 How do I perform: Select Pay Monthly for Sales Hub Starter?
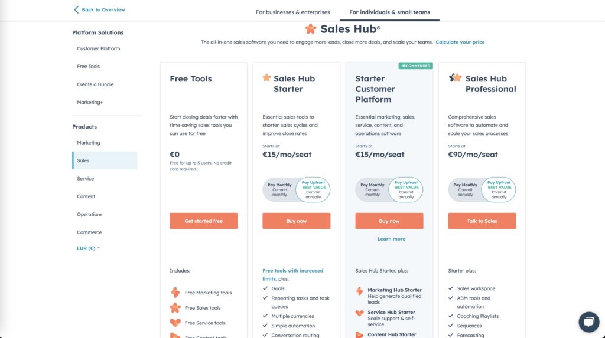pos(279,189)
